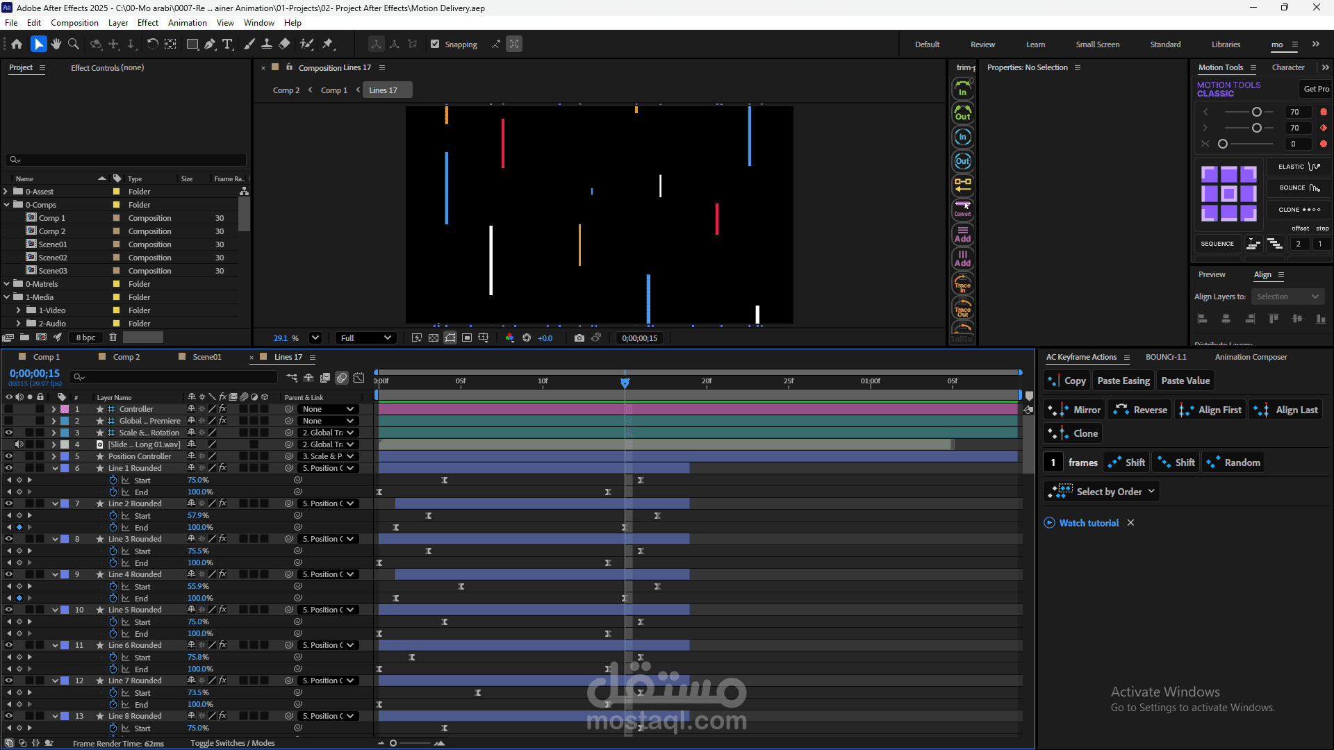Click the Mirror keyframes button

coord(1074,410)
